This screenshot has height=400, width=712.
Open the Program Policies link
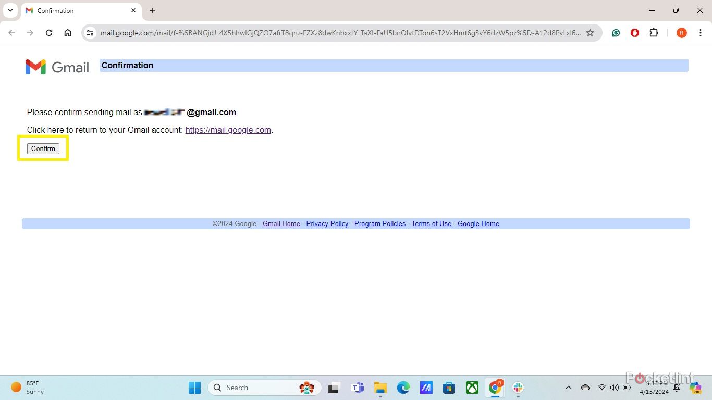[x=379, y=224]
